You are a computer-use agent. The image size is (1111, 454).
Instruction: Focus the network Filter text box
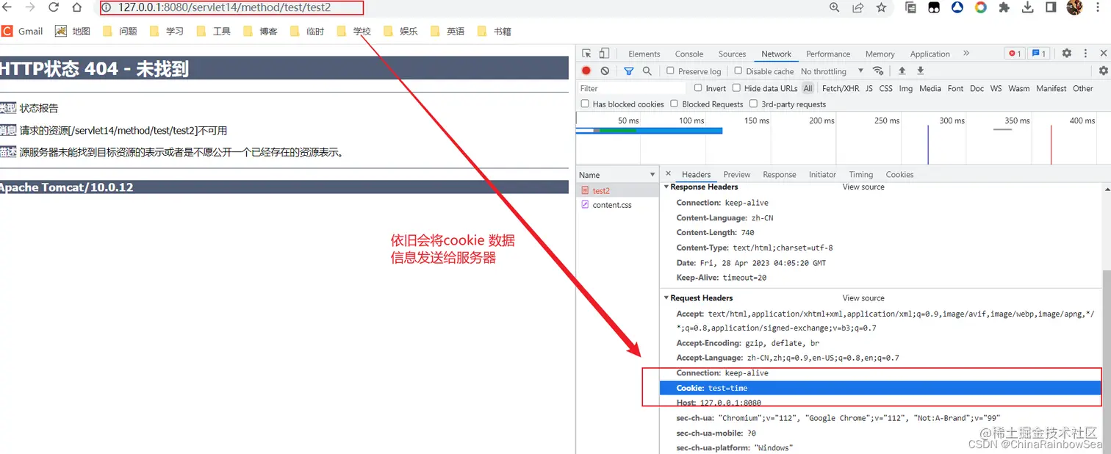633,88
